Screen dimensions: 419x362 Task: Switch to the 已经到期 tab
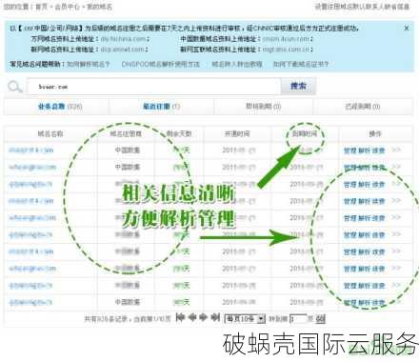(363, 106)
